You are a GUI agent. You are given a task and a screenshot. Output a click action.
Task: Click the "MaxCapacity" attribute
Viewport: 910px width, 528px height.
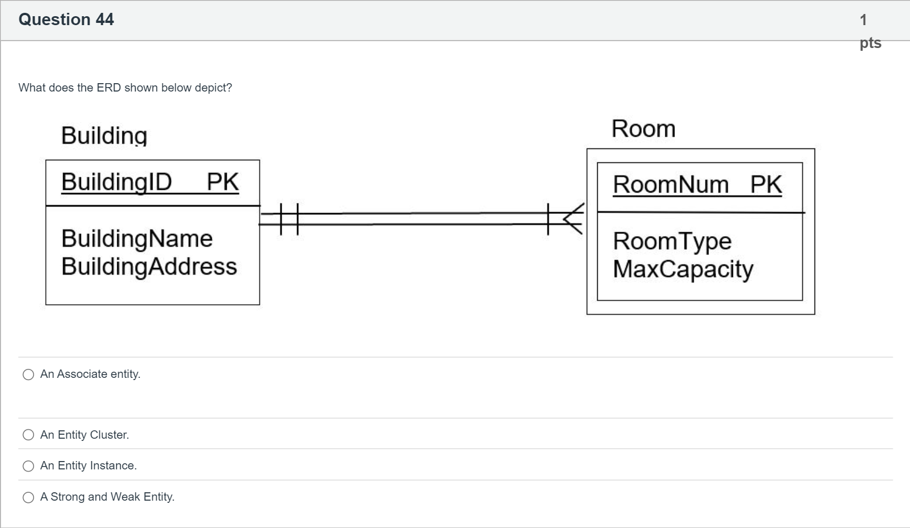coord(683,269)
